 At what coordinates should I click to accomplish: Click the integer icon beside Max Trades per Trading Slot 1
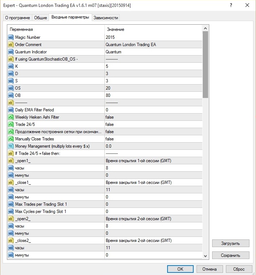click(11, 204)
